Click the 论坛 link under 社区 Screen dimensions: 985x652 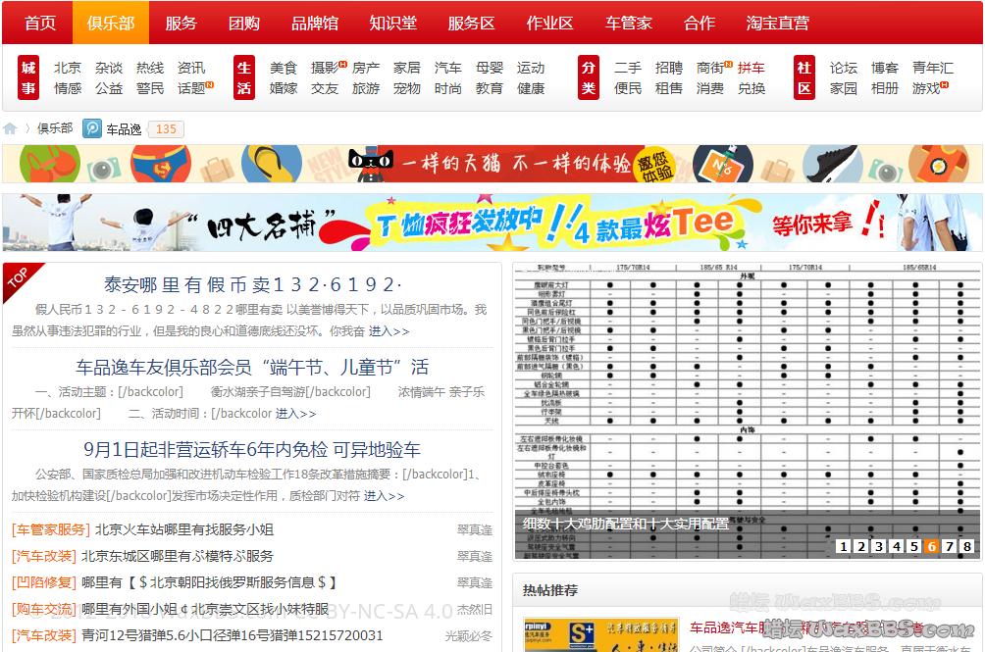[844, 68]
